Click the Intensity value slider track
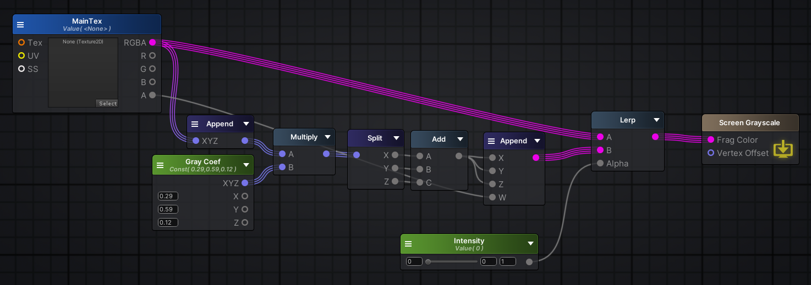The width and height of the screenshot is (811, 285). [451, 262]
